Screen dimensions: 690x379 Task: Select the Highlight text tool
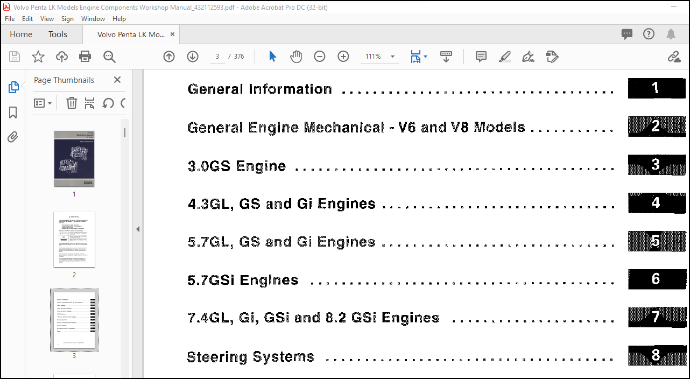click(504, 57)
